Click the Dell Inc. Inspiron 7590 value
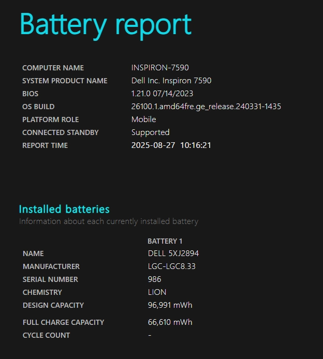This screenshot has width=323, height=359. (171, 81)
